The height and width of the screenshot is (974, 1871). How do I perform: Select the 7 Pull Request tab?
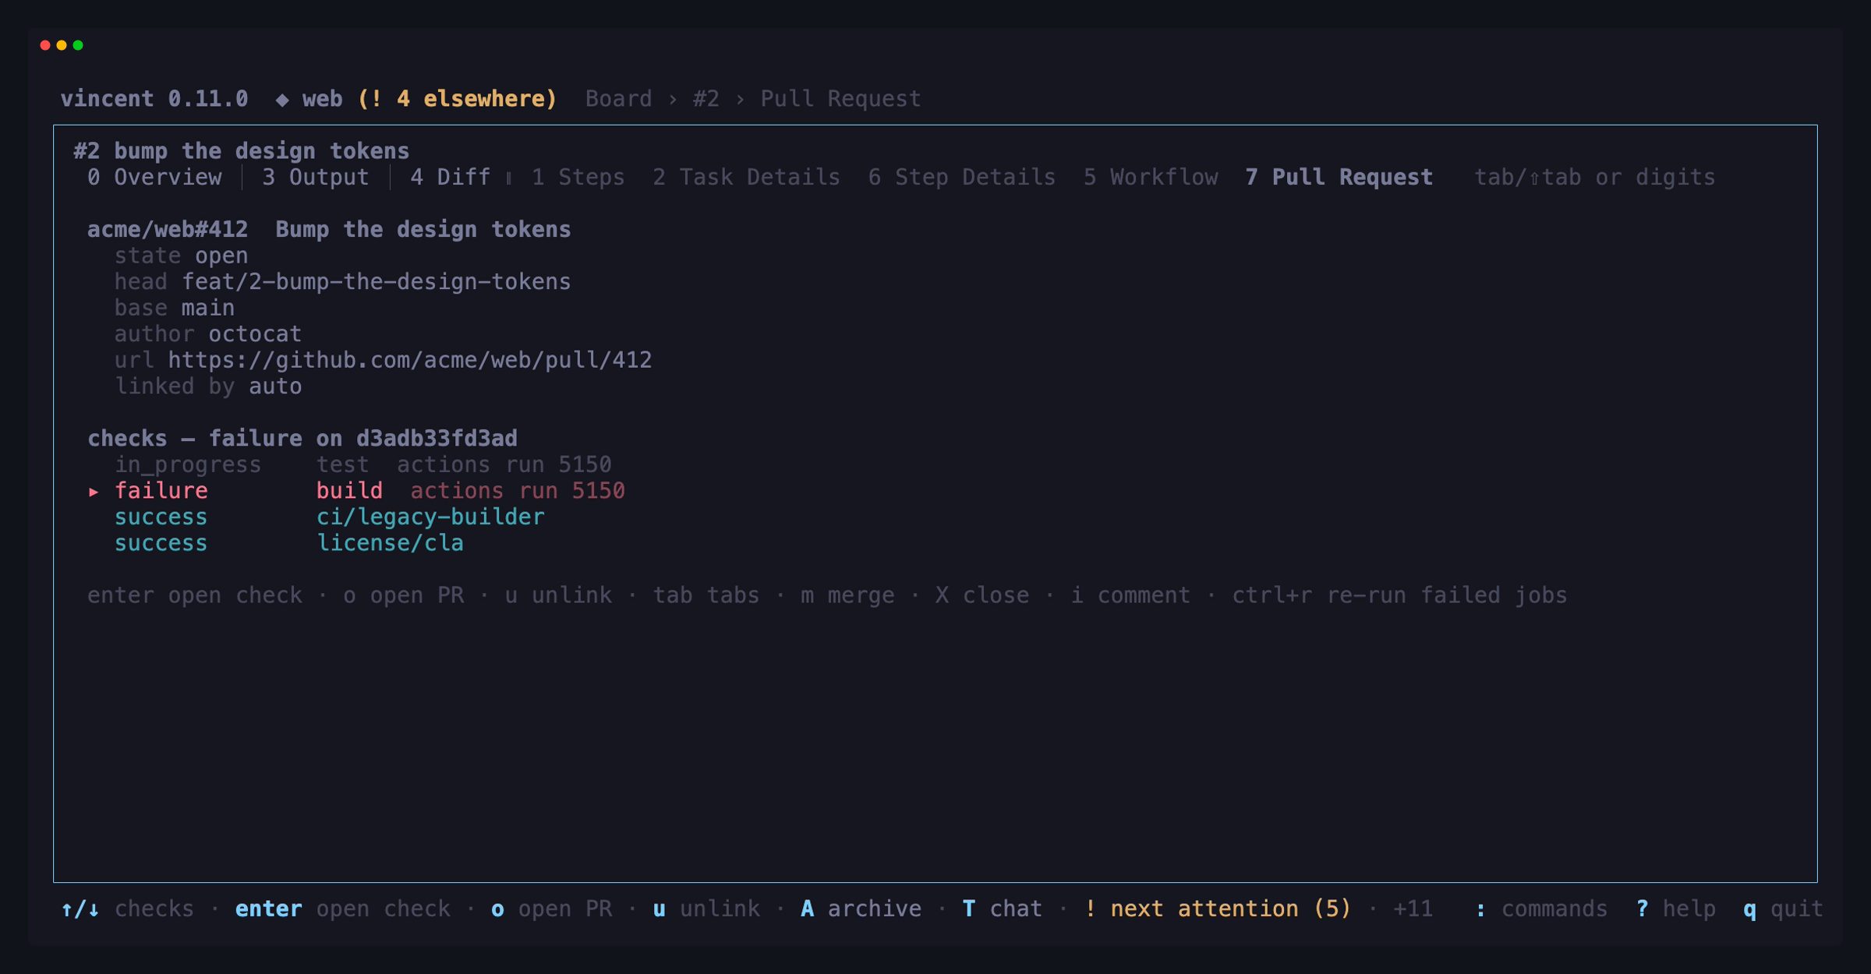tap(1339, 178)
